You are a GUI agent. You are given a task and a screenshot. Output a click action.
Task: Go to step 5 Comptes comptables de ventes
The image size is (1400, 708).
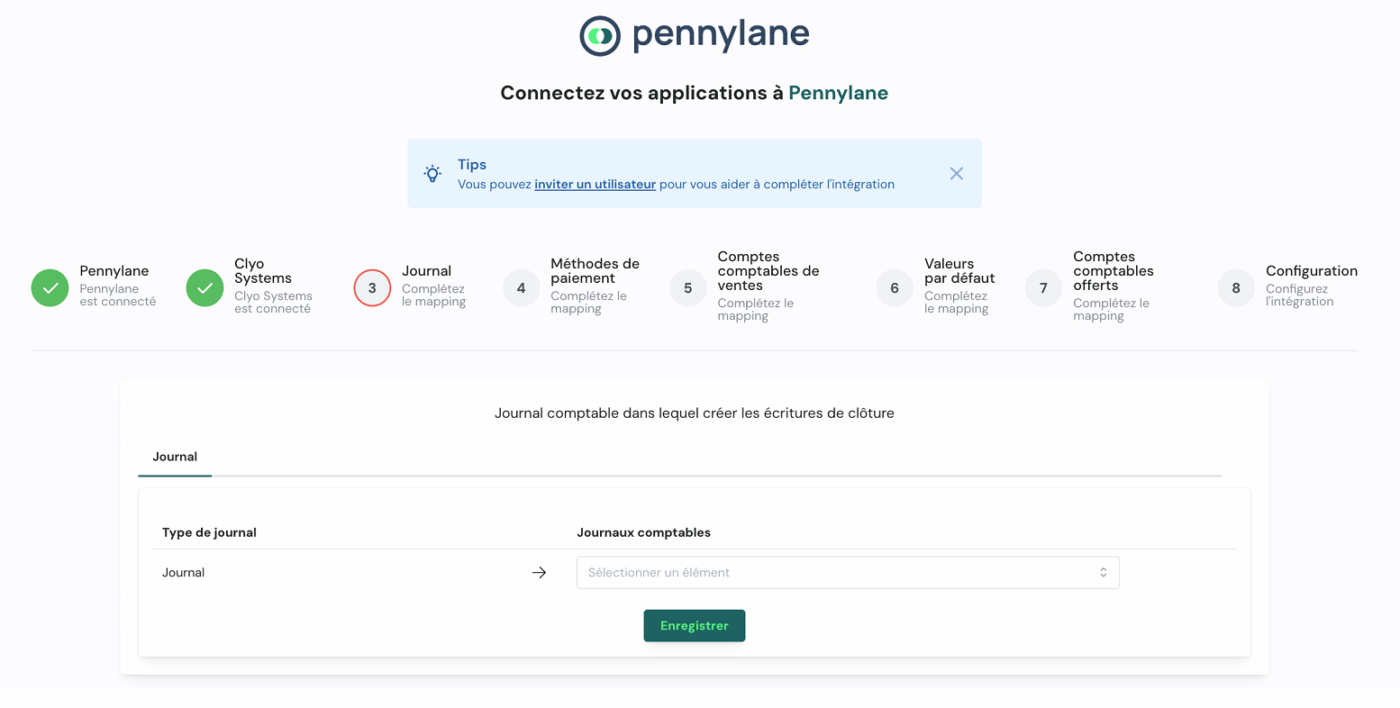click(688, 288)
